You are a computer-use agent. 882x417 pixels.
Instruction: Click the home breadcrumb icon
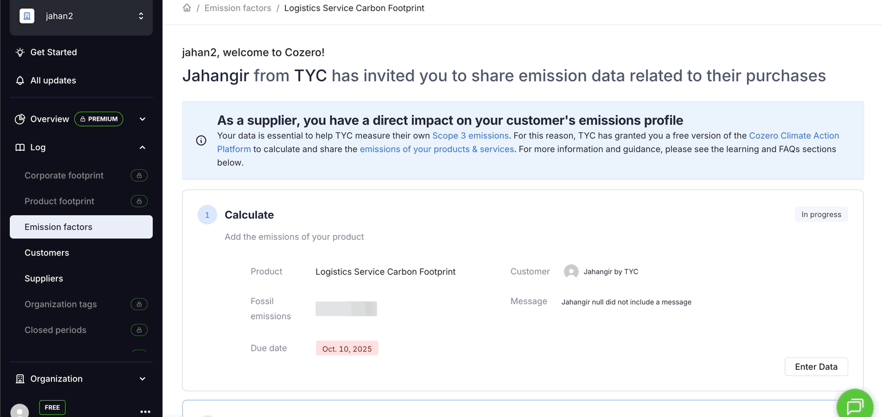point(187,8)
